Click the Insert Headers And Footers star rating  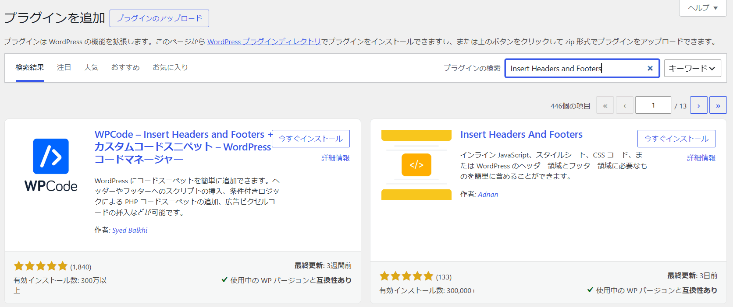tap(406, 276)
